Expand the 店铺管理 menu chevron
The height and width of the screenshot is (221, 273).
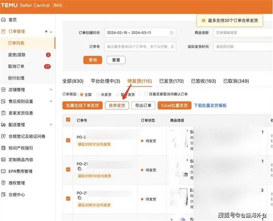click(51, 90)
